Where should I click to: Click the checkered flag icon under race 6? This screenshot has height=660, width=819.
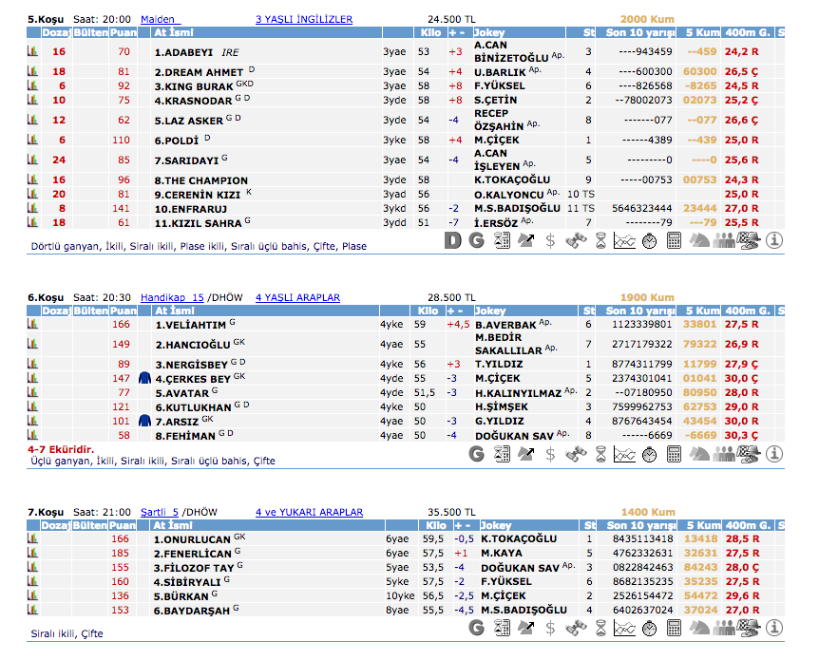[749, 454]
